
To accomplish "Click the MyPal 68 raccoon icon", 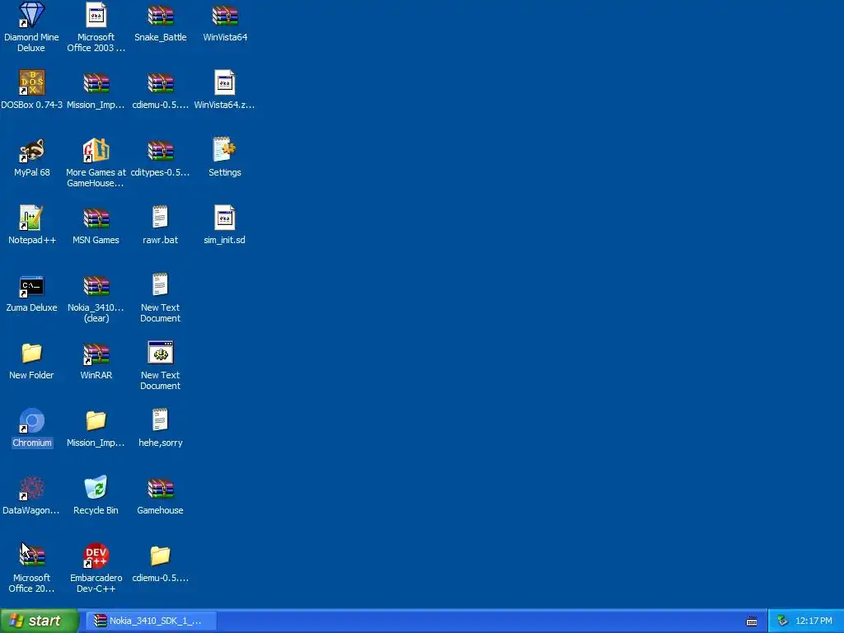I will 31,150.
